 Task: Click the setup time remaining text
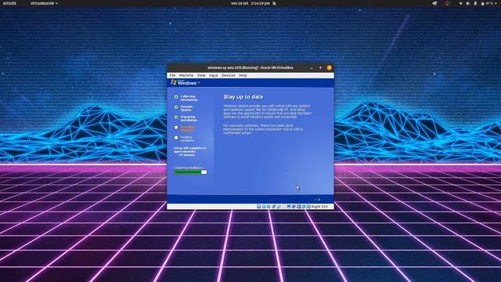click(189, 151)
